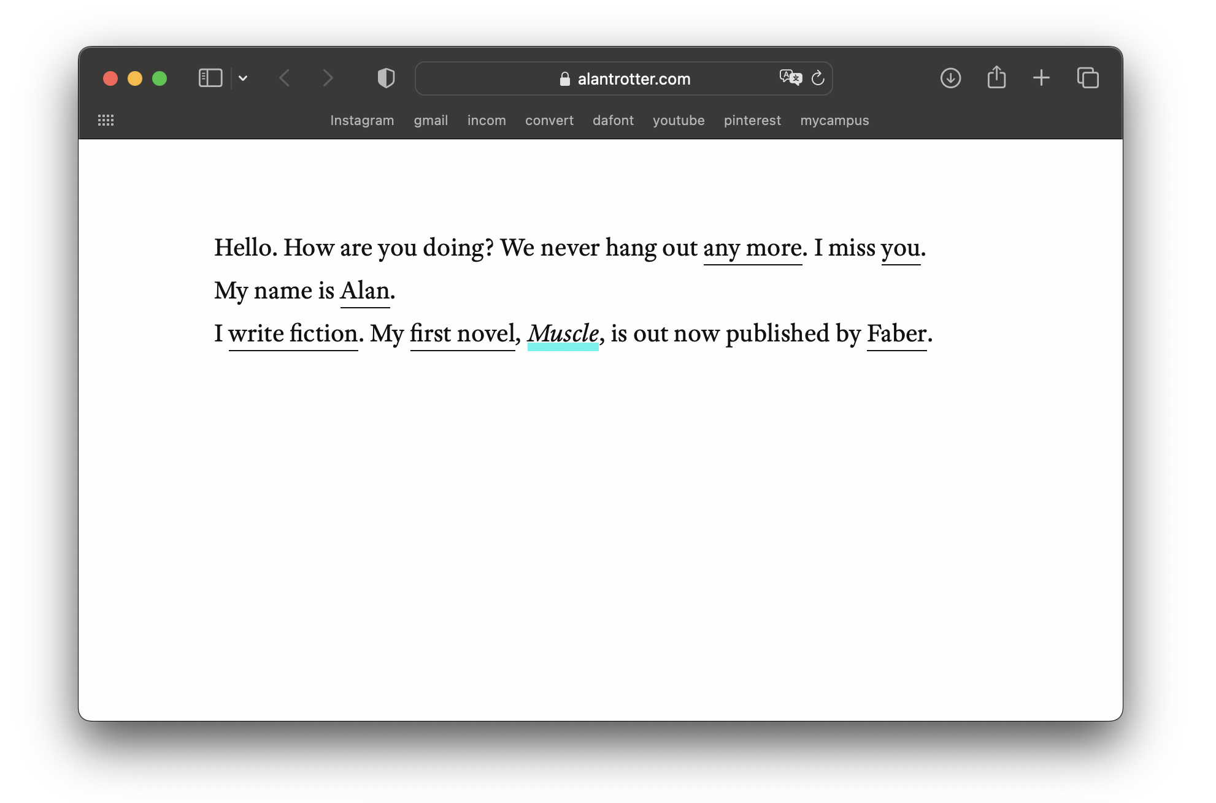Reload the page with refresh icon
Screen dimensions: 1216x803
coord(818,78)
